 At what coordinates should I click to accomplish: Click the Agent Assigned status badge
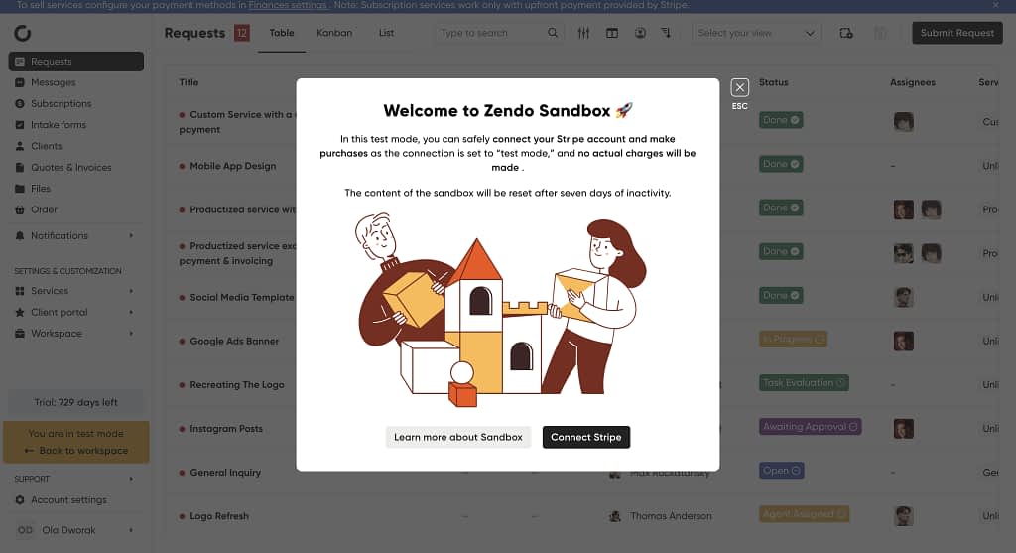(804, 514)
